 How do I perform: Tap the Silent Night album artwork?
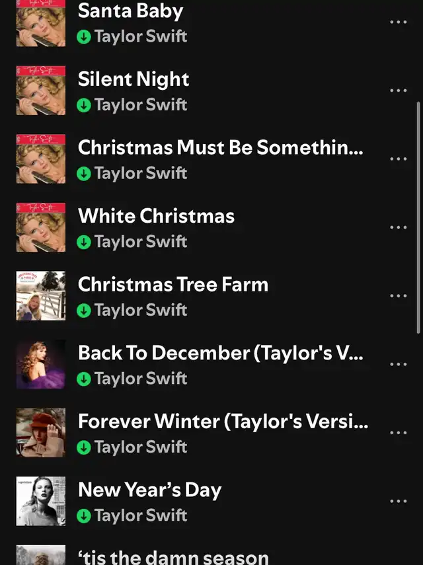coord(41,91)
